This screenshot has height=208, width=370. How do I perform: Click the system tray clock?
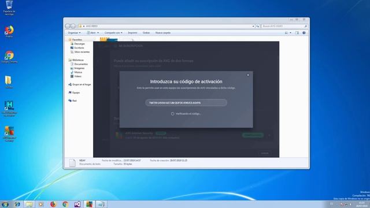pyautogui.click(x=361, y=204)
